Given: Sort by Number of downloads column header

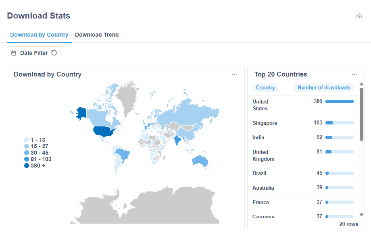Looking at the screenshot, I should pyautogui.click(x=324, y=88).
